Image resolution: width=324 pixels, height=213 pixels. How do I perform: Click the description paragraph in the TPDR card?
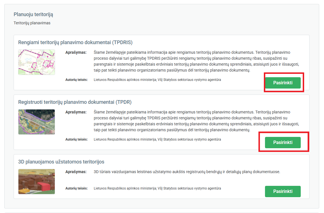click(x=196, y=121)
